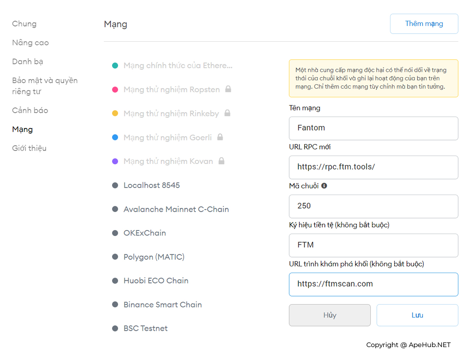Click the gray dot beside Polygon (MATIC)
This screenshot has width=469, height=351.
coord(115,257)
